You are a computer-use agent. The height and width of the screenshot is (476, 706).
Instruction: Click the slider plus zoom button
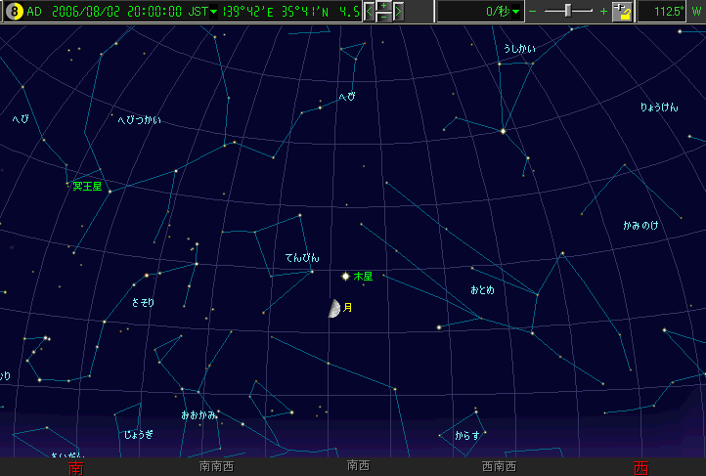pos(603,12)
